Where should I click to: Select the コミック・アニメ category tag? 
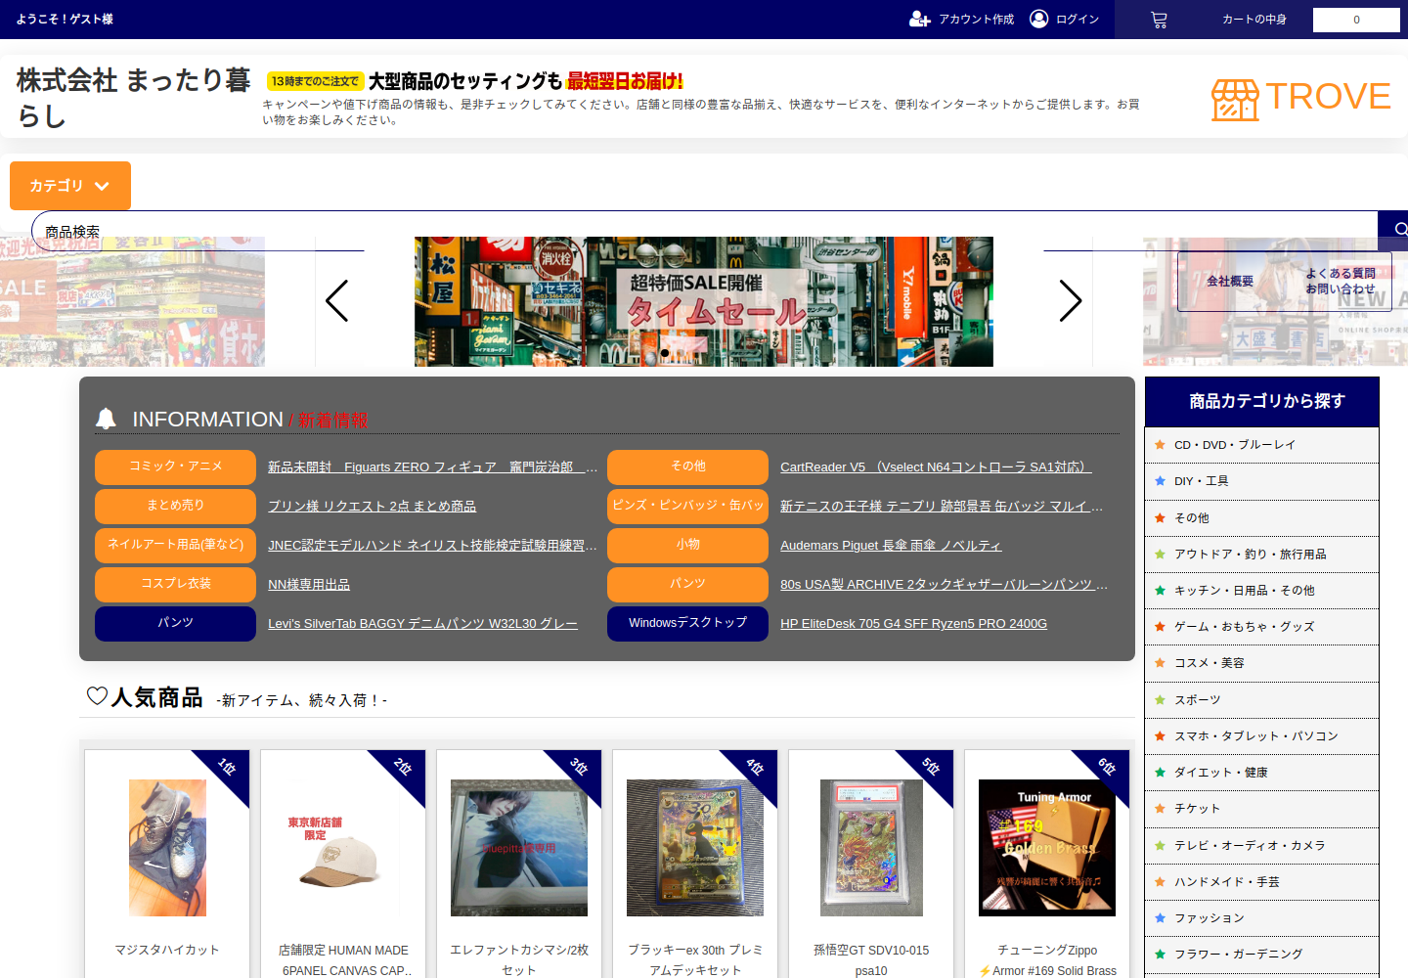176,467
